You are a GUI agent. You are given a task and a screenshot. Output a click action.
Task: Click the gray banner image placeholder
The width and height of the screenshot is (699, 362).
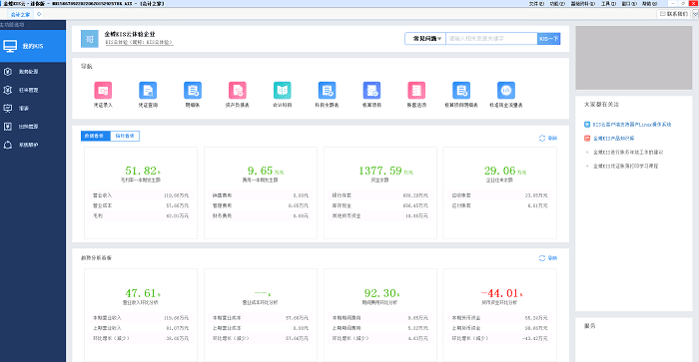pos(634,58)
